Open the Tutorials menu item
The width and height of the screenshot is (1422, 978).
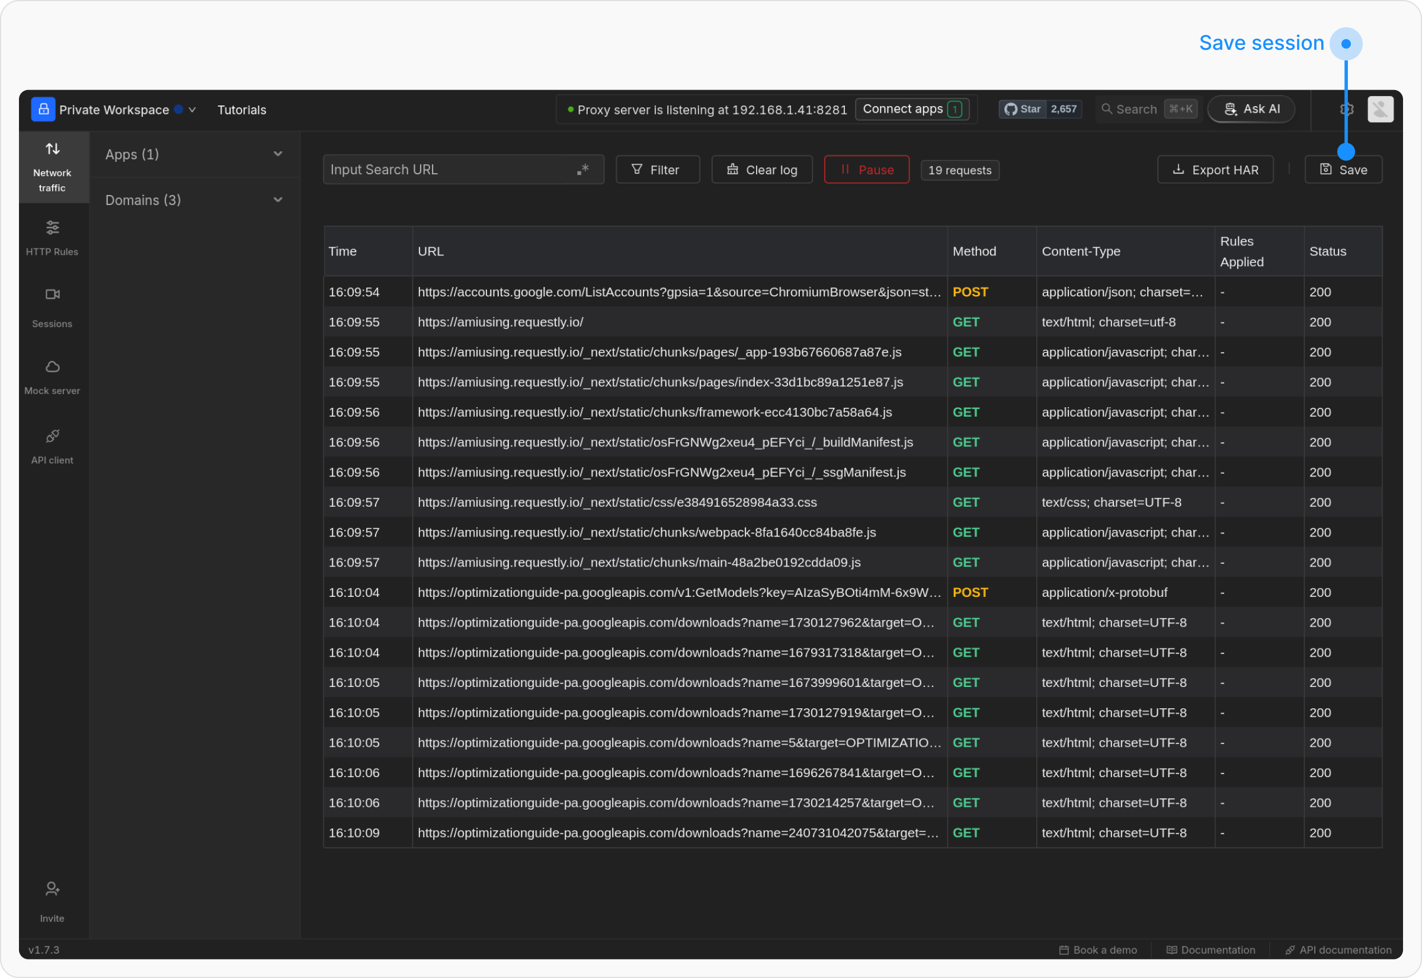242,110
